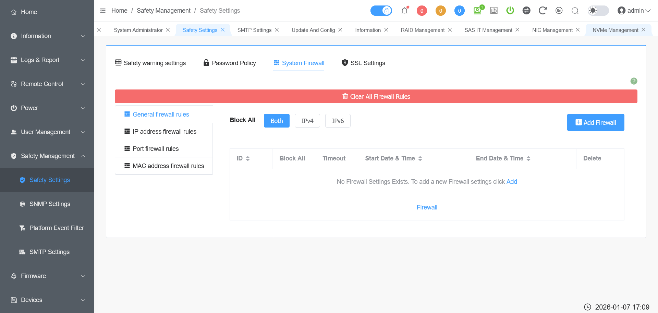This screenshot has height=313, width=658.
Task: Switch to the SSL Settings tab
Action: (363, 63)
